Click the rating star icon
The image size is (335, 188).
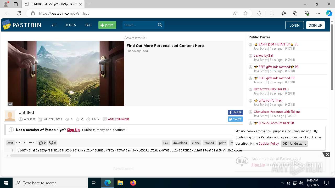click(78, 119)
